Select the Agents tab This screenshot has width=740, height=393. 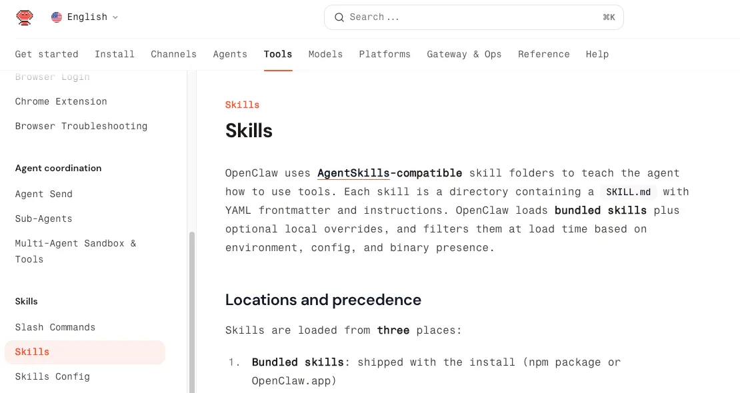click(230, 54)
